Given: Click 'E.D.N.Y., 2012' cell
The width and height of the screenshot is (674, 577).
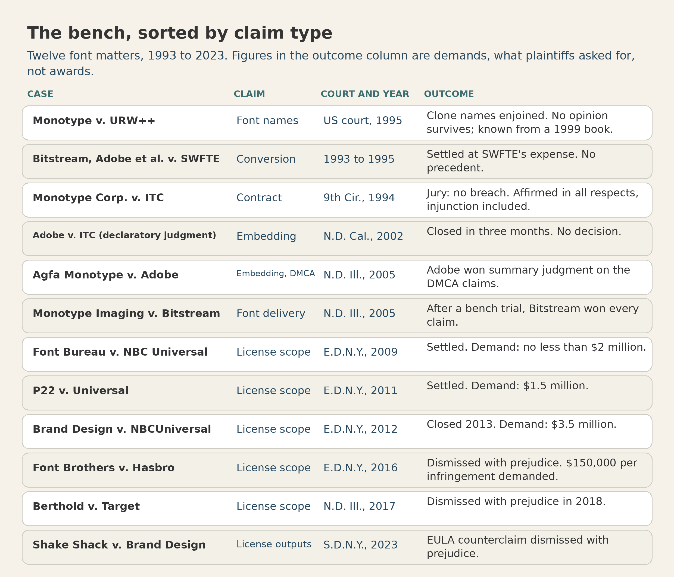Looking at the screenshot, I should click(360, 429).
